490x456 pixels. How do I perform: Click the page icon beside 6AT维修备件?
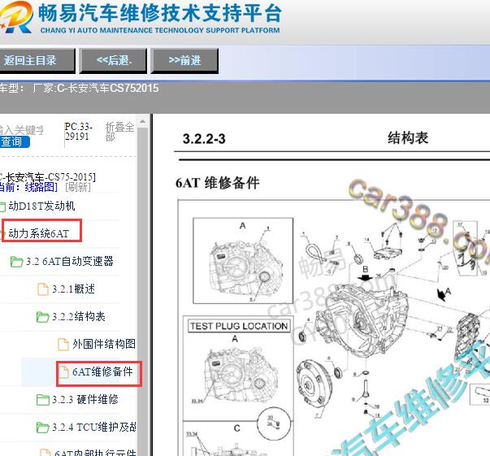click(x=63, y=372)
